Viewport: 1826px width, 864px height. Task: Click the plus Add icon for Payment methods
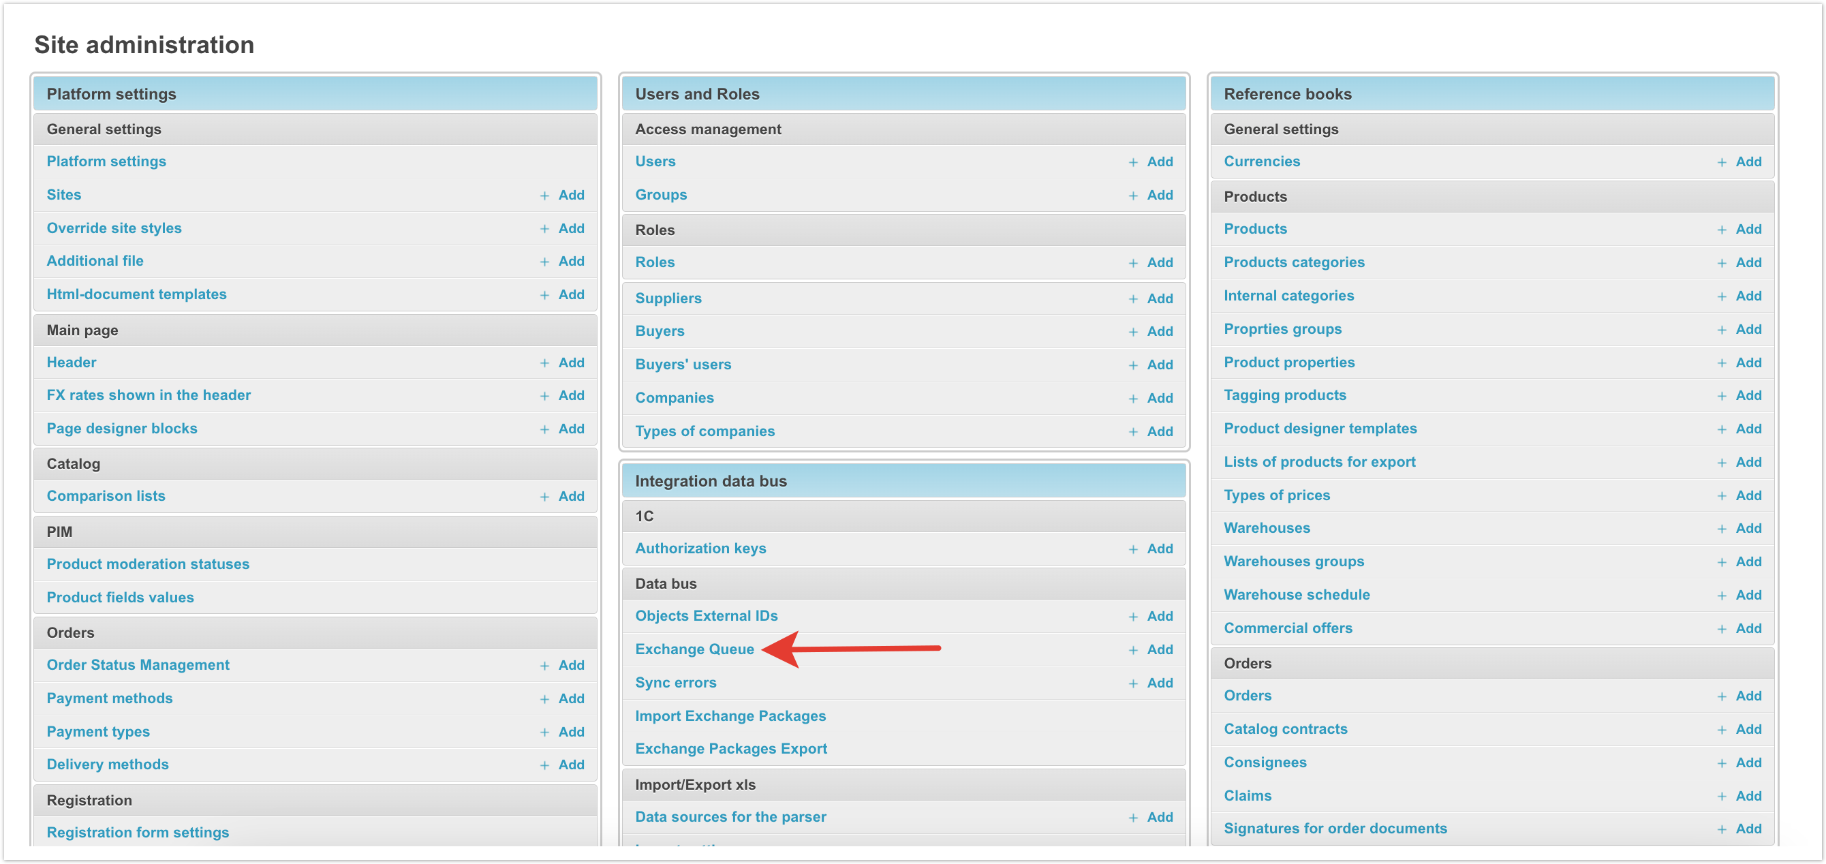pyautogui.click(x=544, y=699)
